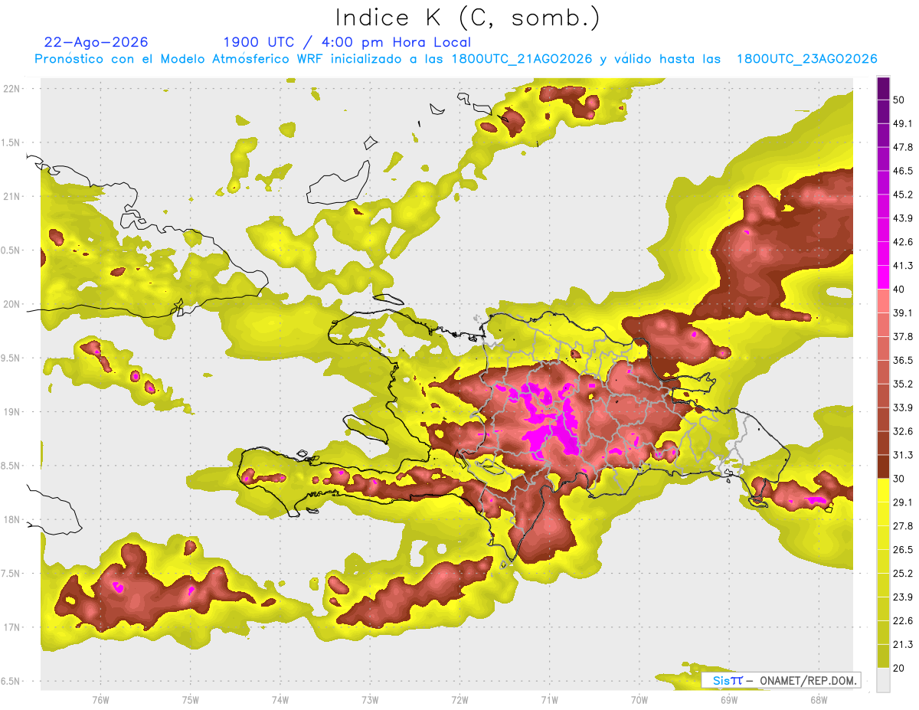Click the '25.2' colorbar value
This screenshot has width=919, height=710.
tap(902, 574)
